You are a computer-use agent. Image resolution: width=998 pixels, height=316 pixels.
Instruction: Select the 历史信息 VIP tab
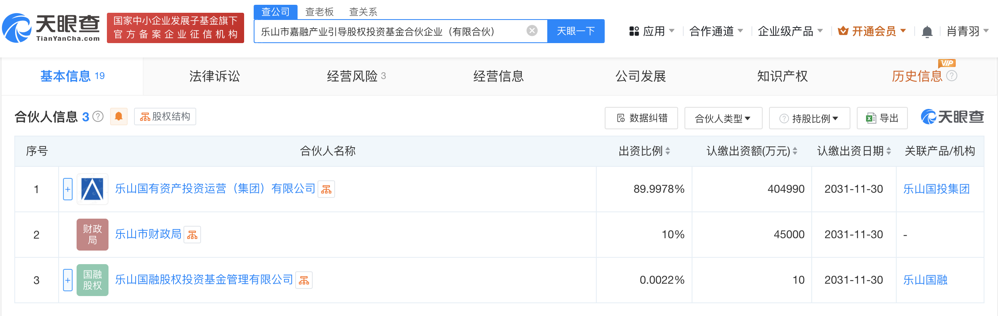click(917, 76)
